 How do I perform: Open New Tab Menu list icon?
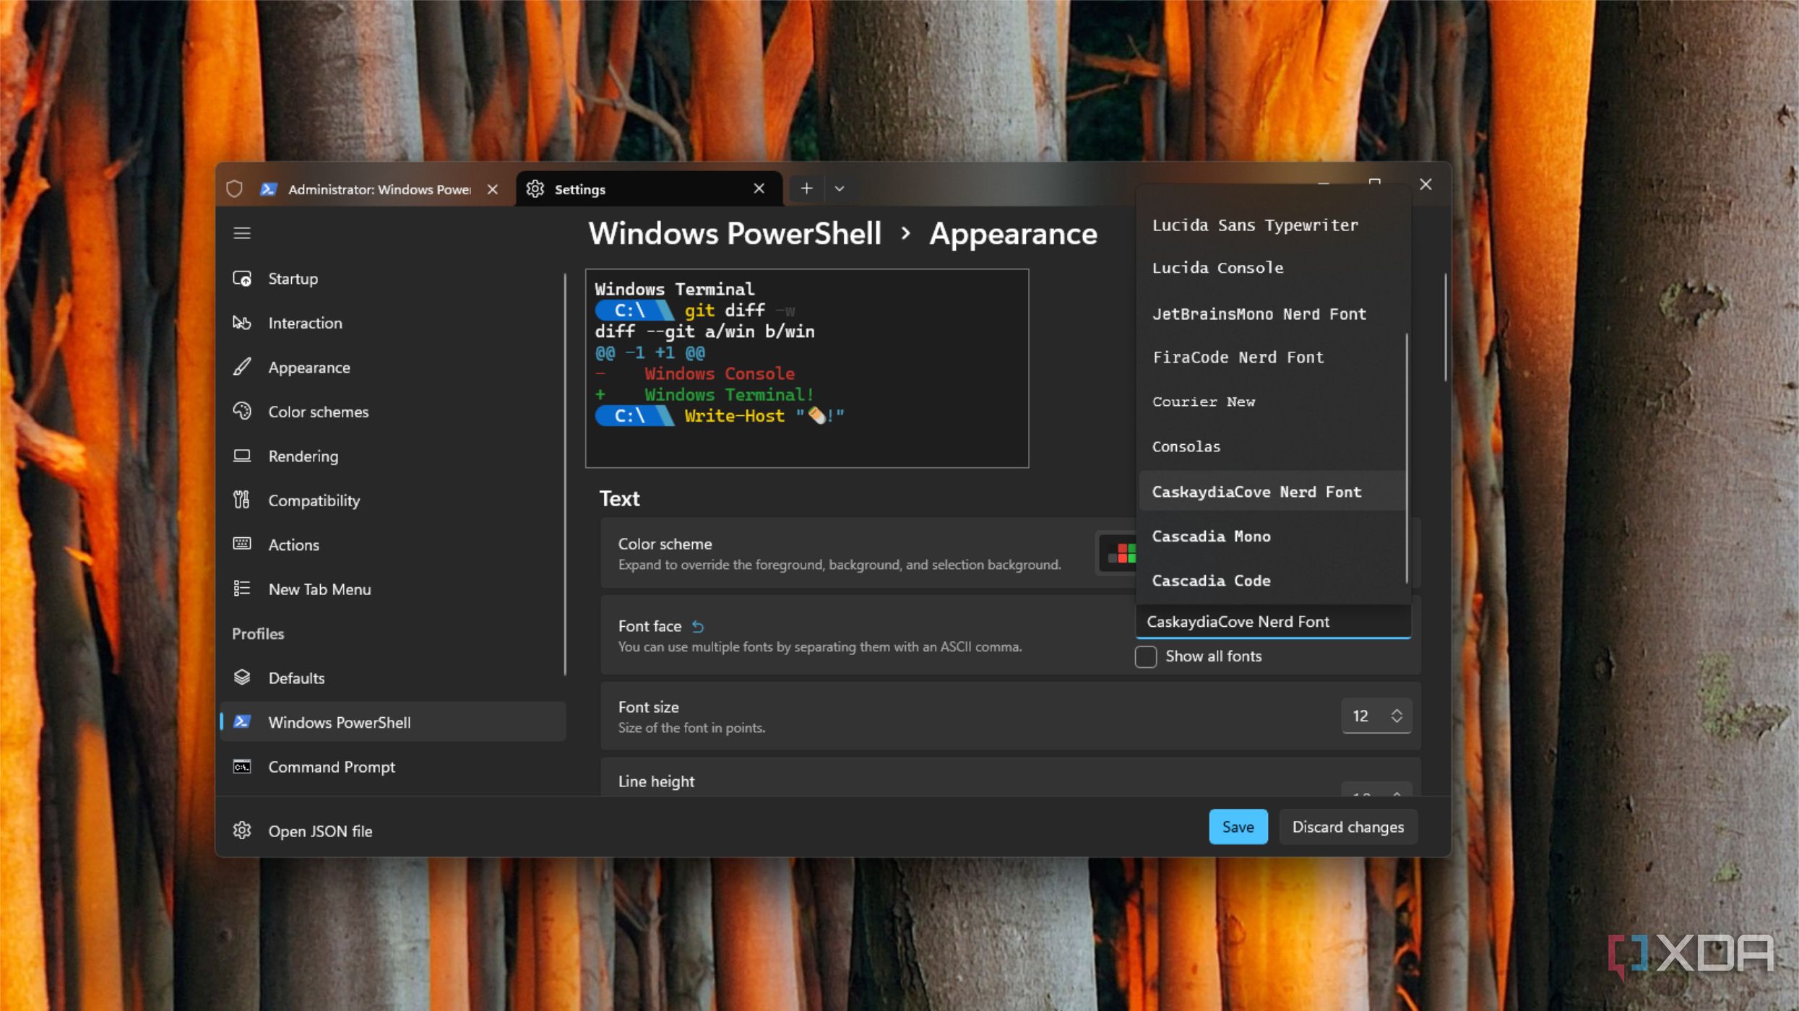[242, 589]
